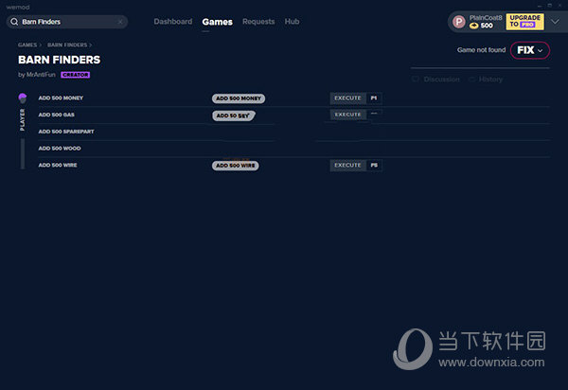Open the History tab

coord(487,79)
